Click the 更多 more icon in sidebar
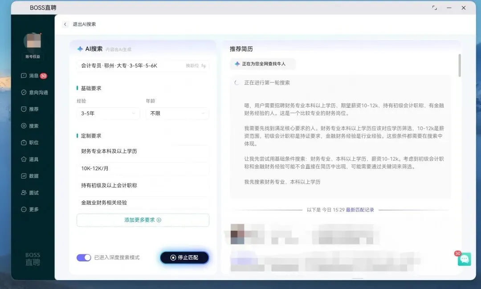Viewport: 481px width, 289px height. (24, 209)
